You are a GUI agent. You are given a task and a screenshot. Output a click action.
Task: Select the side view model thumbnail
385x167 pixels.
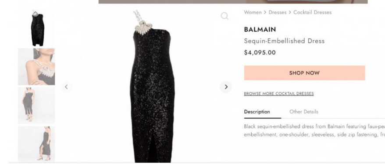(36, 143)
